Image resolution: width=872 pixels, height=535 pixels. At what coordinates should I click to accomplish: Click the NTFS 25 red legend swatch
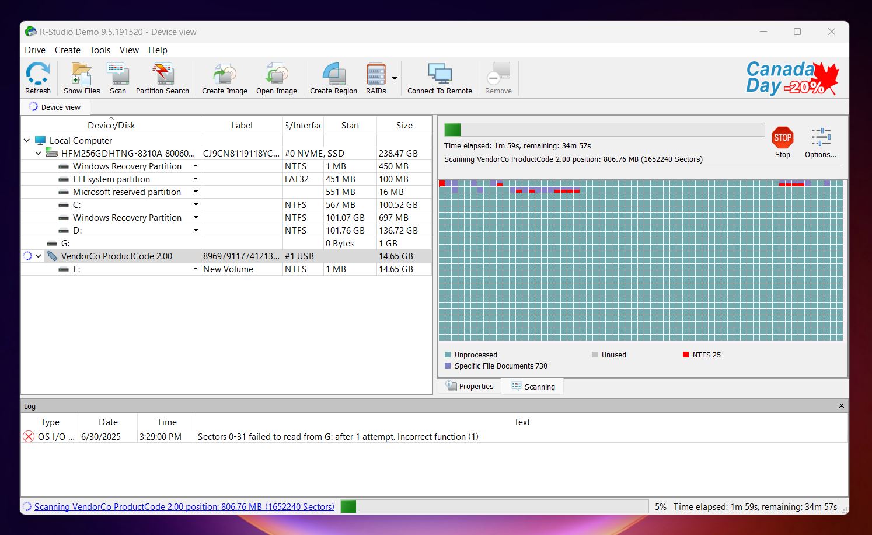[x=686, y=355]
